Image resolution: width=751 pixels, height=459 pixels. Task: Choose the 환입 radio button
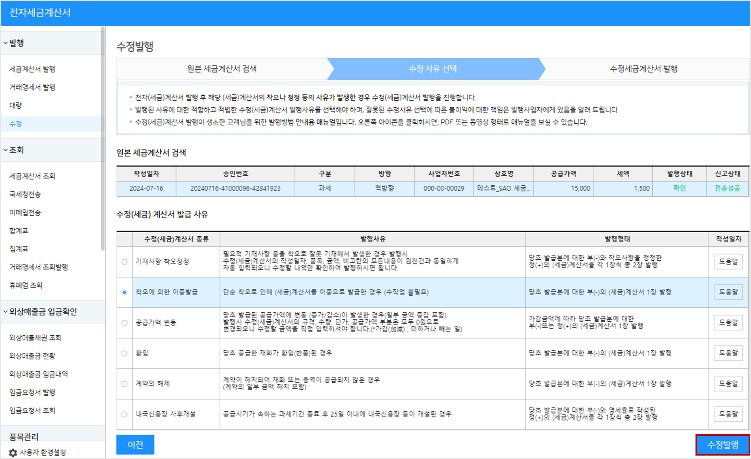tap(124, 353)
